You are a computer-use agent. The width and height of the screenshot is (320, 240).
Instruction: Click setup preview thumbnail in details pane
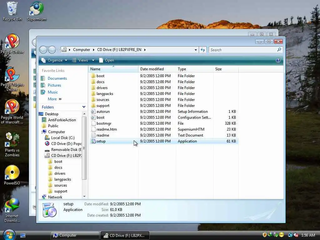pos(49,210)
